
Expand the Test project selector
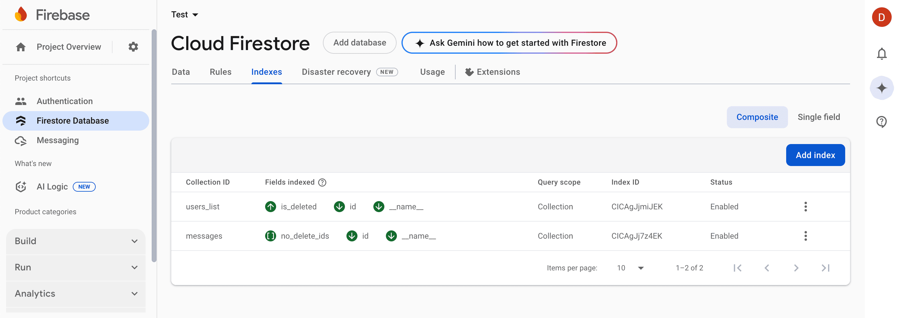[185, 14]
